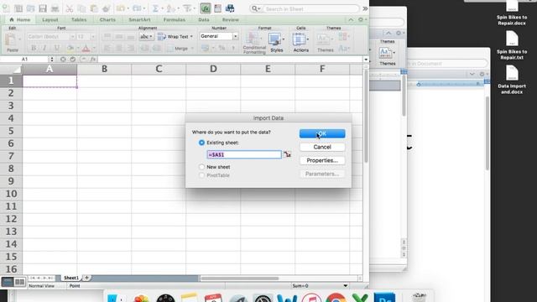This screenshot has height=302, width=537.
Task: Select row 8 header
Action: tap(11, 169)
